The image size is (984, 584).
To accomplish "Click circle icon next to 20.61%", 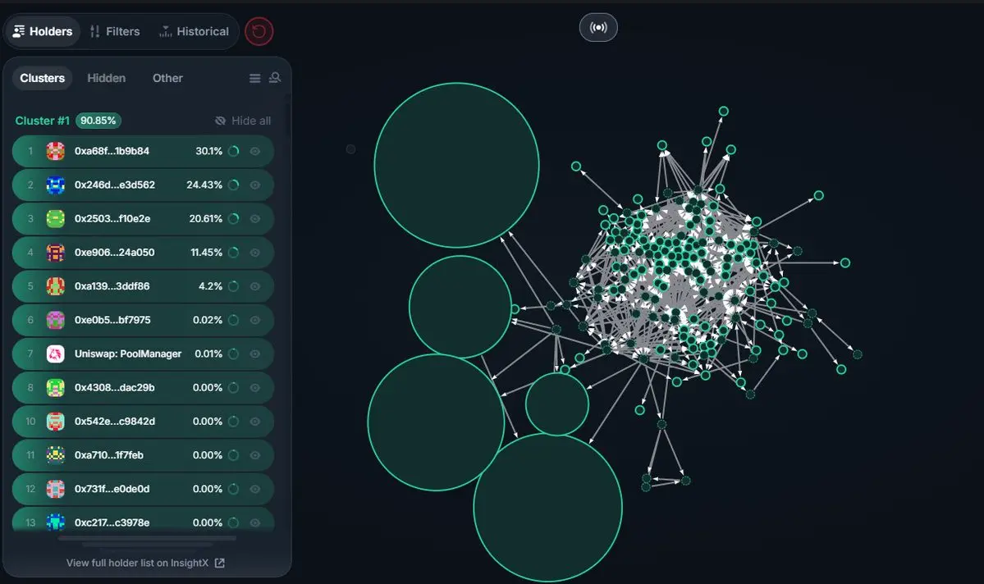I will coord(233,219).
